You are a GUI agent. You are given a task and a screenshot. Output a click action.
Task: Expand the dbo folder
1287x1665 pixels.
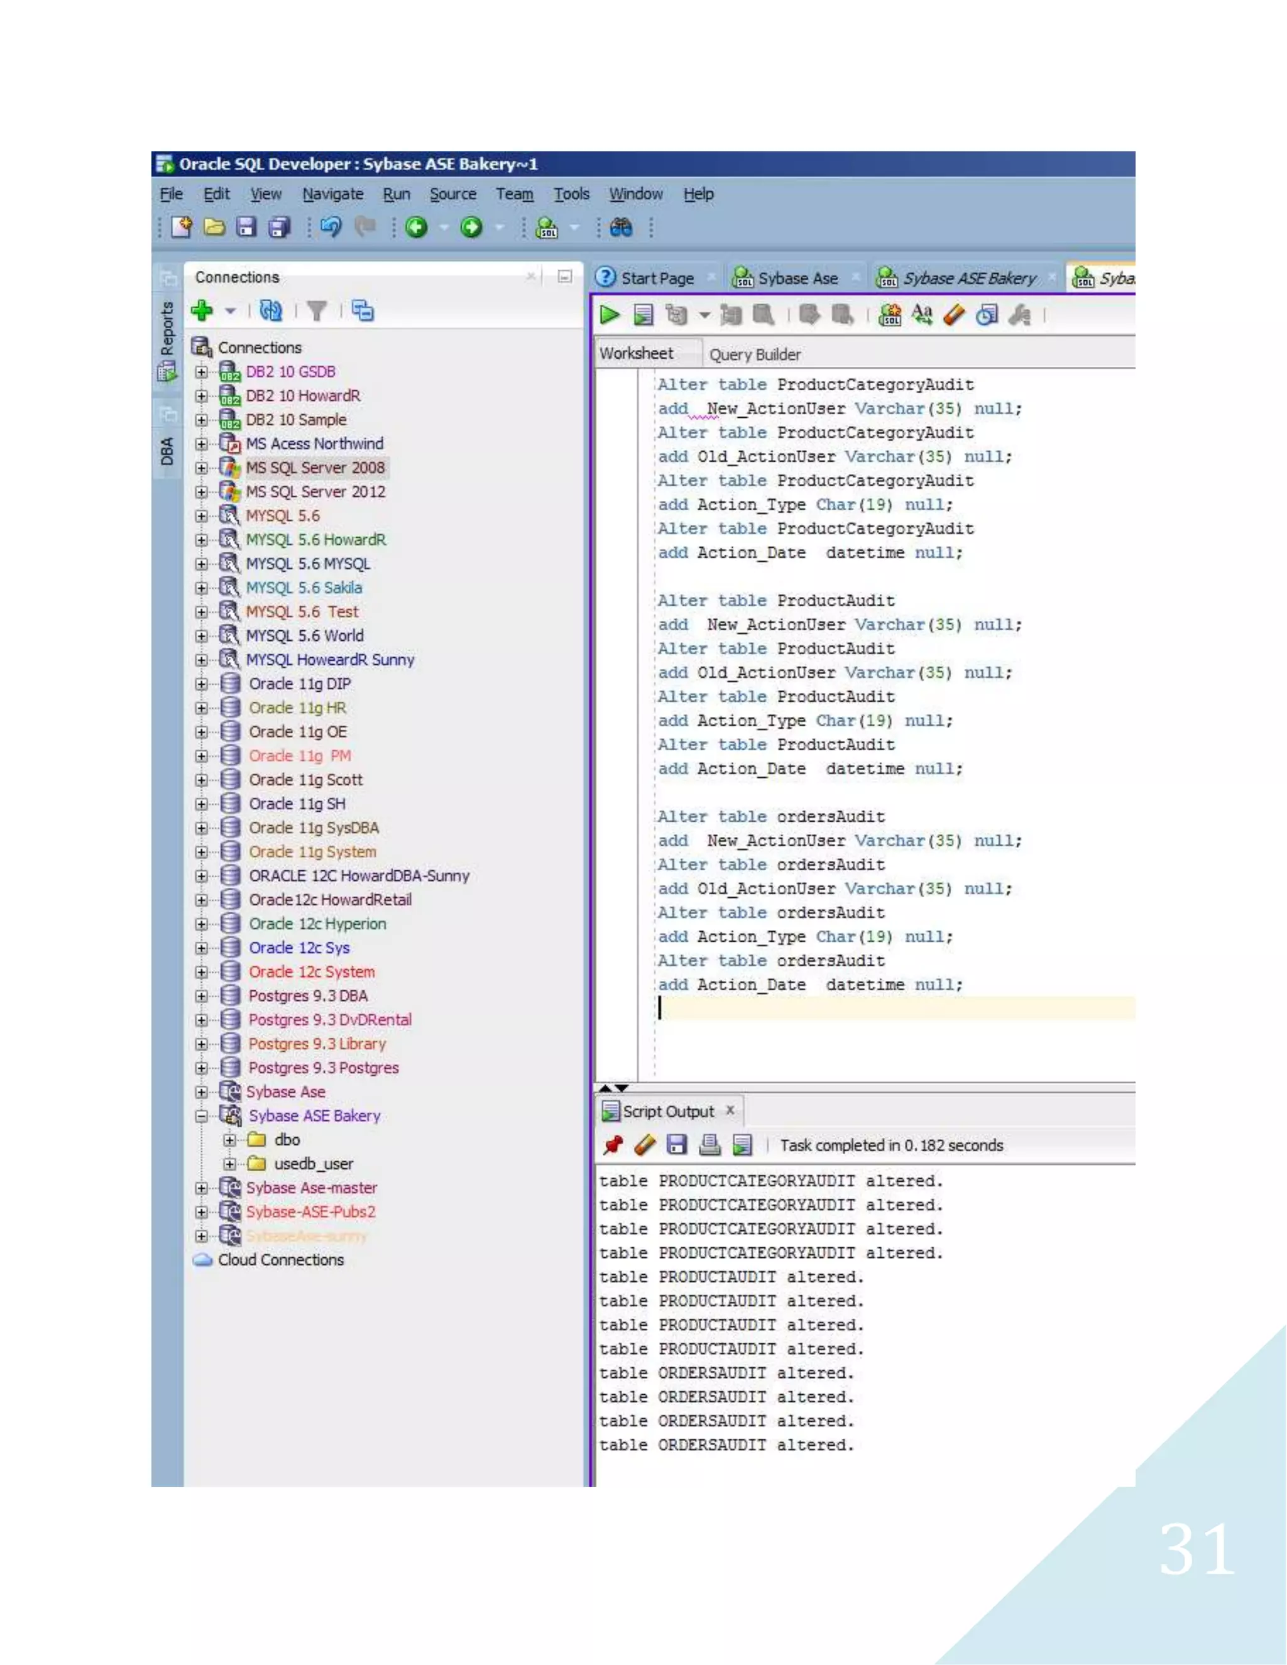point(229,1140)
